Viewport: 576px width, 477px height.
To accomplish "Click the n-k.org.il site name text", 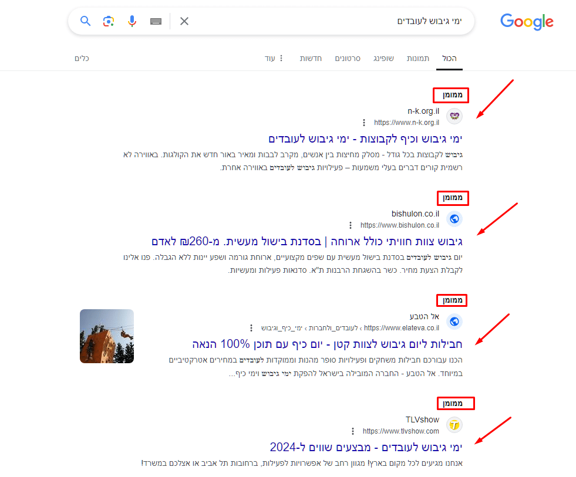I will tap(423, 111).
